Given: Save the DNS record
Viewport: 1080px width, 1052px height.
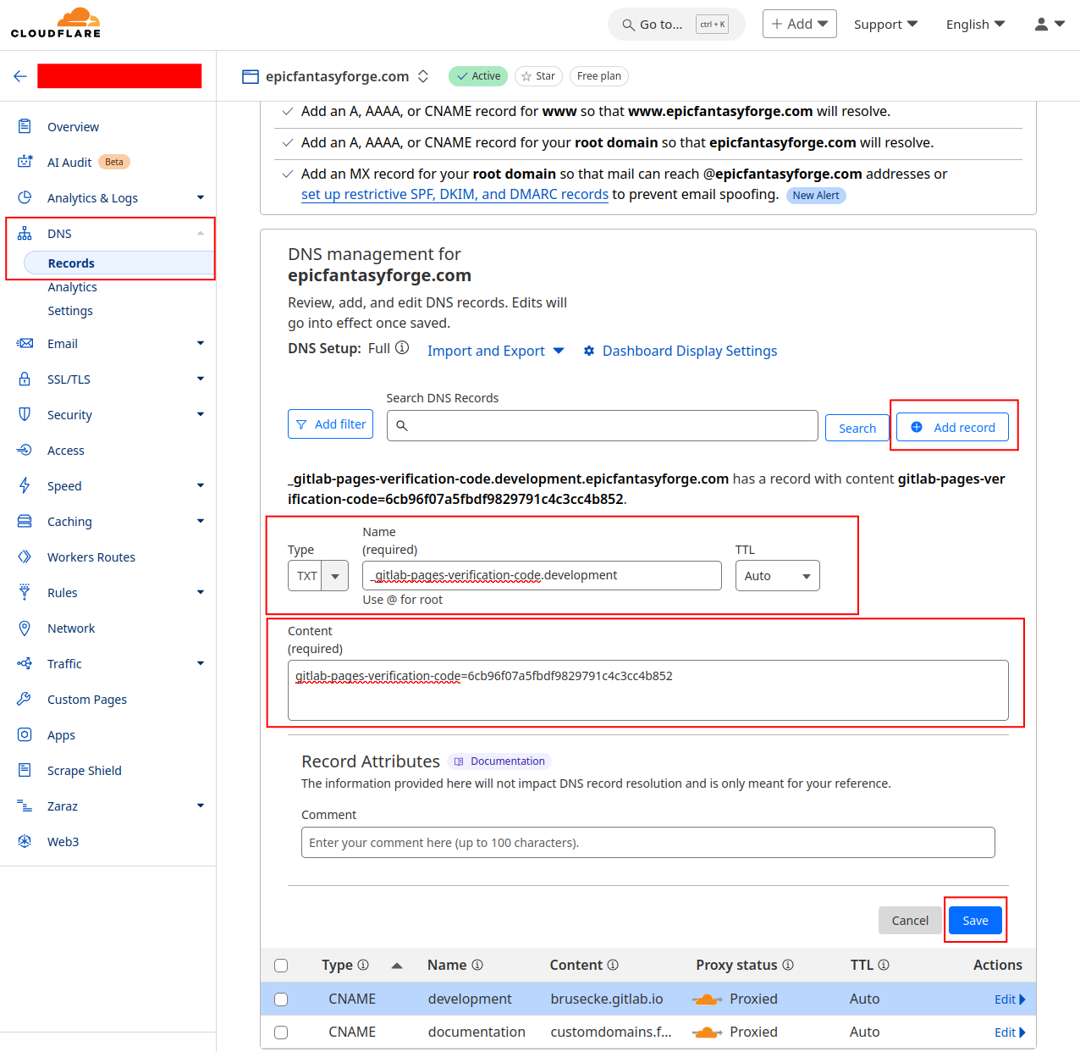Looking at the screenshot, I should (975, 920).
